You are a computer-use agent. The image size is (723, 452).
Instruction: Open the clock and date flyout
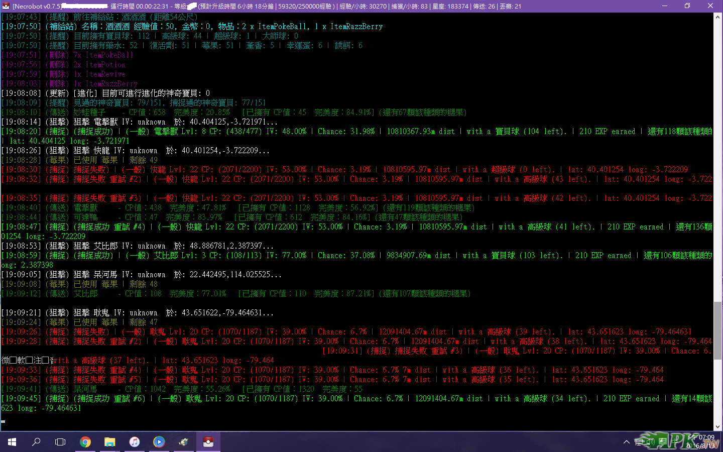click(x=702, y=441)
